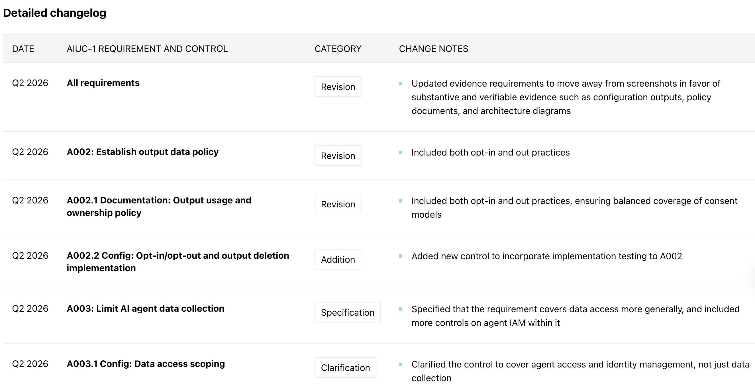This screenshot has height=392, width=755.
Task: Click Revision tag in All requirements row
Action: (x=338, y=87)
